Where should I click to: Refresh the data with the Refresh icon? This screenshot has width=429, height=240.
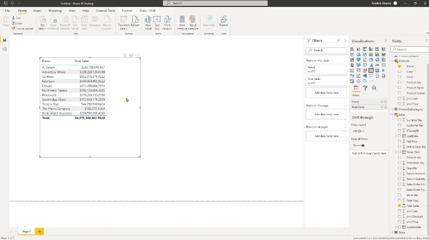pos(135,21)
